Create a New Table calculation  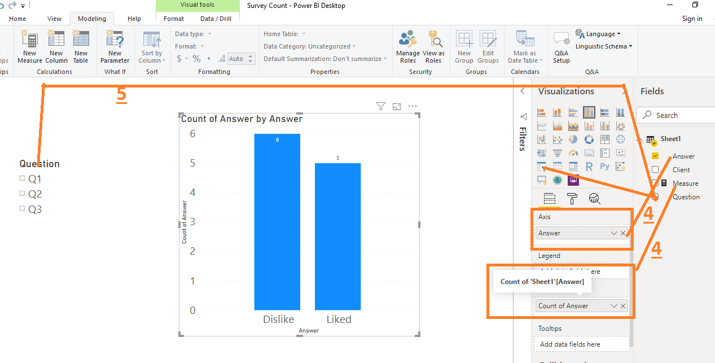(81, 47)
